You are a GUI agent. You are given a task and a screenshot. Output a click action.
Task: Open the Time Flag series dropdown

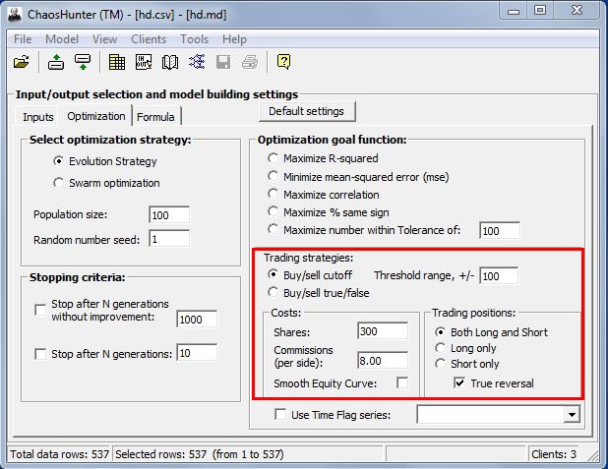coord(572,415)
